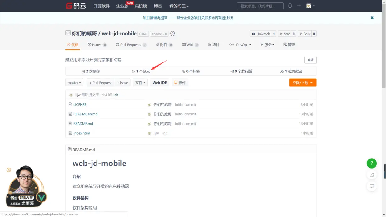Viewport: 386px width, 217px height.
Task: Go to 高校版 in top navigation
Action: pyautogui.click(x=141, y=6)
